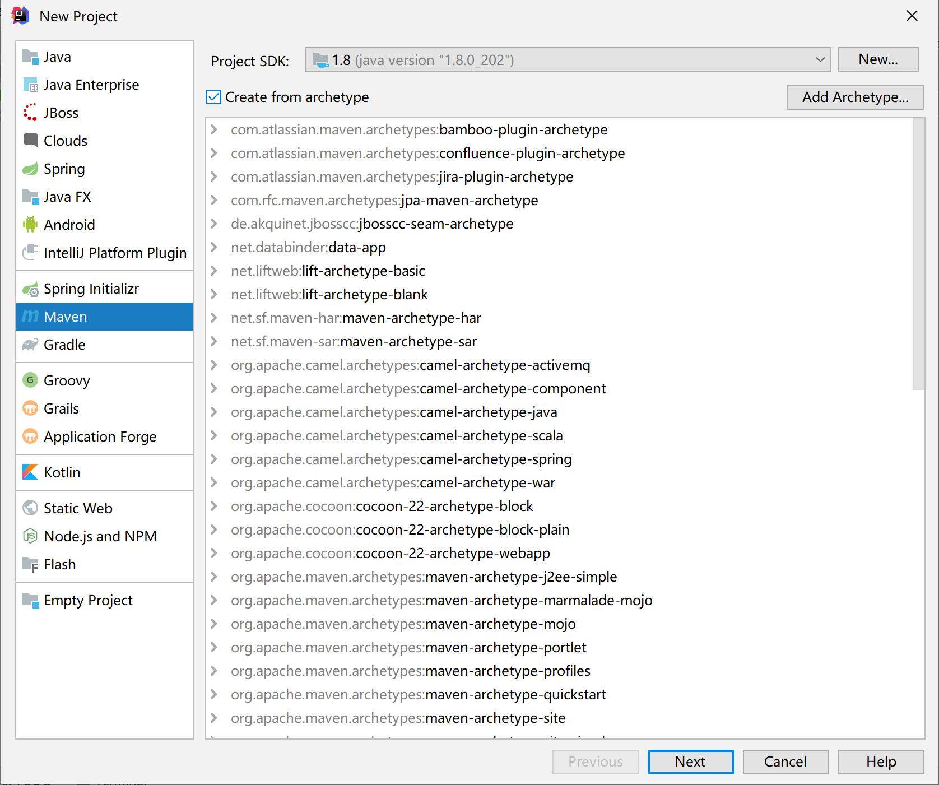Viewport: 939px width, 785px height.
Task: Switch to Spring Initializr project type
Action: pyautogui.click(x=104, y=289)
